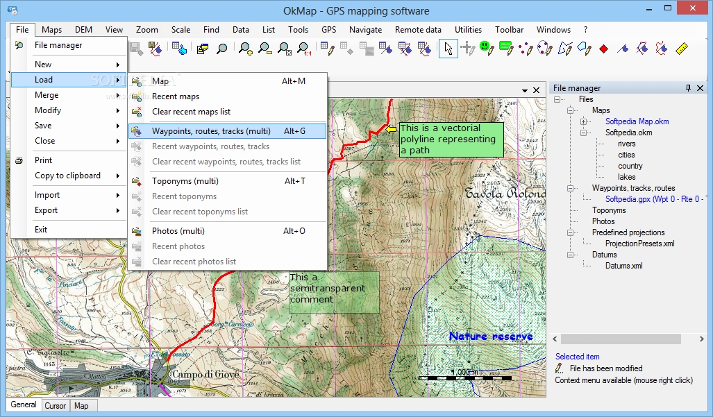Click the ellipse with pencil tool
Image resolution: width=713 pixels, height=417 pixels.
(545, 48)
